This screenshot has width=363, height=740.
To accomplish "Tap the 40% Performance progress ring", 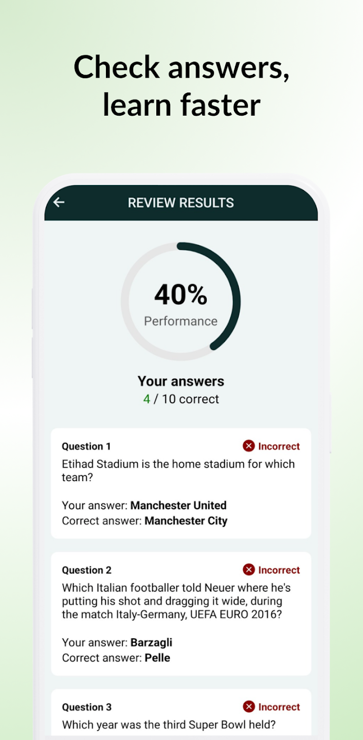I will pyautogui.click(x=180, y=301).
